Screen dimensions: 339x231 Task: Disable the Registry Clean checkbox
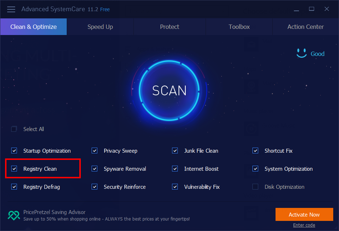coord(14,169)
